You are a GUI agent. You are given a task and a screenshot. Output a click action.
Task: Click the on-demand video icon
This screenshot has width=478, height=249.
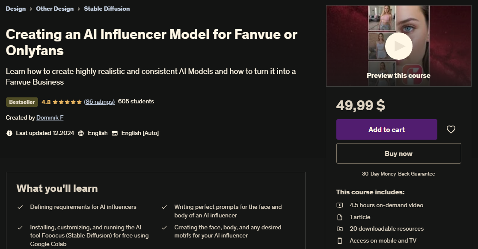[x=340, y=205]
